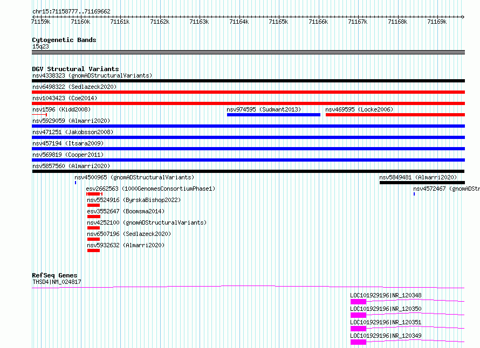Viewport: 480px width, 348px height.
Task: Click the tiny blue nsv4500965 marker
Action: (x=76, y=183)
